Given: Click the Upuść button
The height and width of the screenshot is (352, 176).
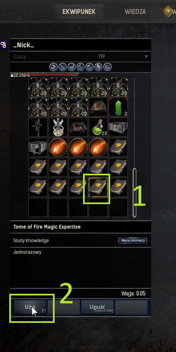Looking at the screenshot, I should click(97, 307).
